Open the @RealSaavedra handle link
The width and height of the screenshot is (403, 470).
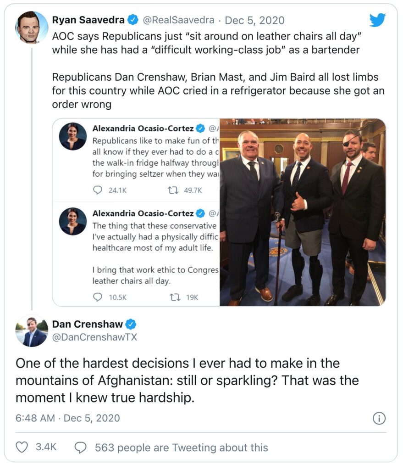[x=179, y=20]
